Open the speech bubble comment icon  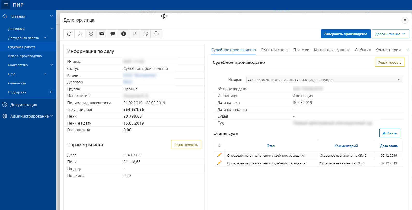click(113, 34)
